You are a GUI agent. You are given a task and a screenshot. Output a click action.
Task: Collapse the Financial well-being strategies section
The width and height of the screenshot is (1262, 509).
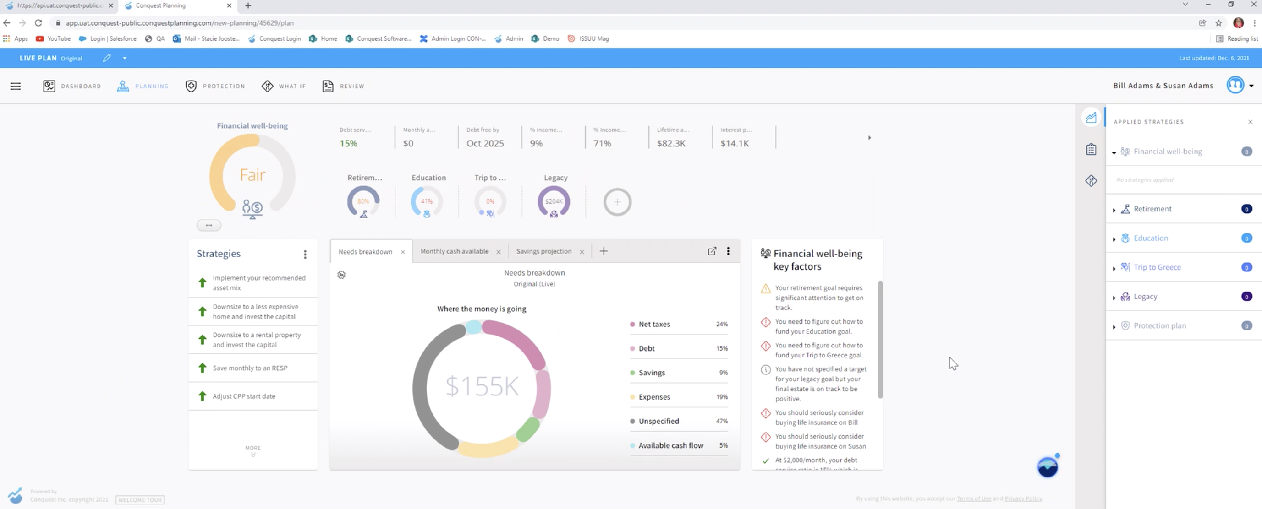click(x=1114, y=152)
